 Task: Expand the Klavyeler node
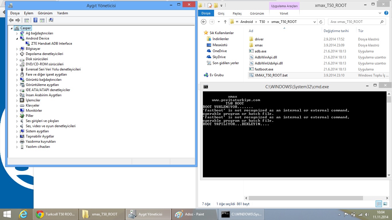point(17,105)
